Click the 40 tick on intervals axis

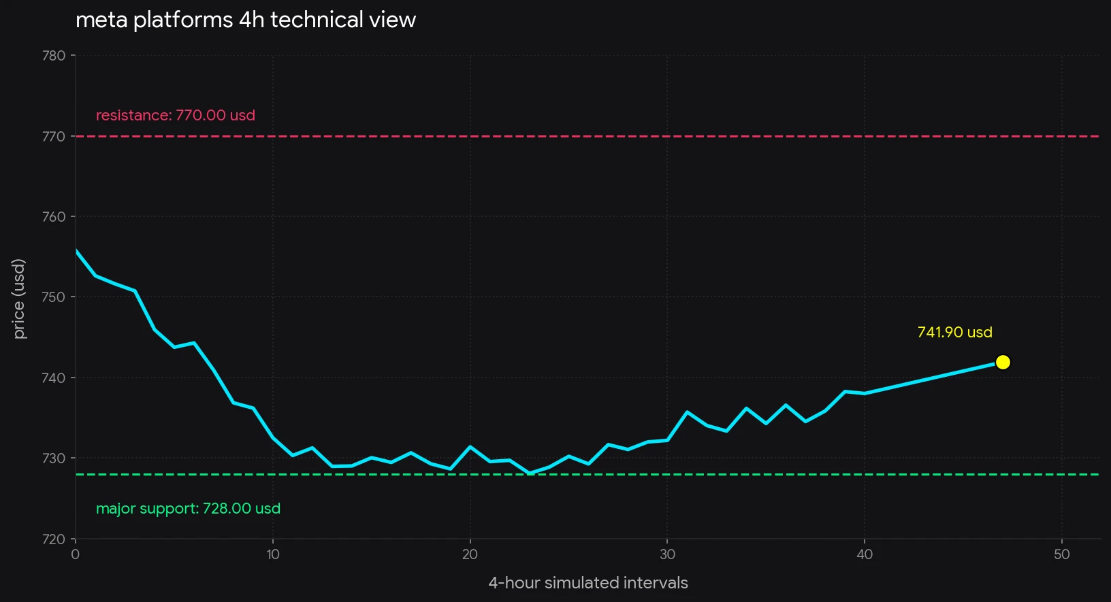(865, 554)
